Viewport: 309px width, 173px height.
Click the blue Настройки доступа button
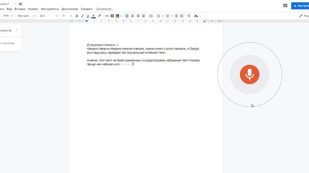click(300, 6)
